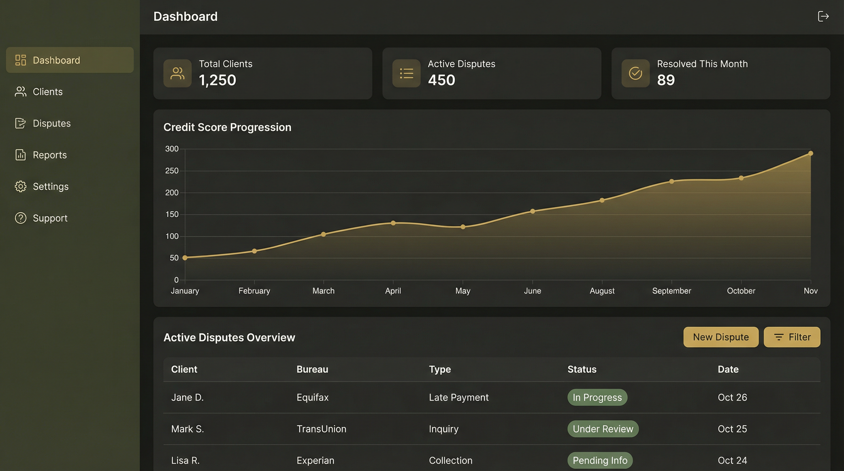
Task: Open Disputes via the document icon
Action: (x=20, y=123)
